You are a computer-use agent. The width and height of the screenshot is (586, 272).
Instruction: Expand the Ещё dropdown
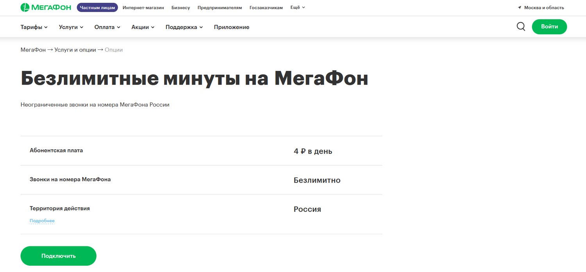pos(298,7)
